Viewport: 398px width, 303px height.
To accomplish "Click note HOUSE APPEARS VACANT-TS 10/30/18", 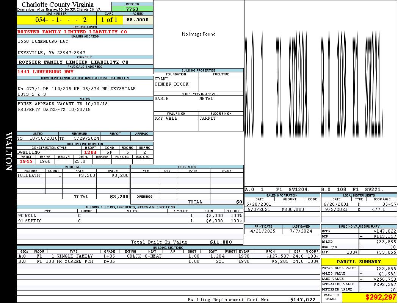I will point(63,104).
